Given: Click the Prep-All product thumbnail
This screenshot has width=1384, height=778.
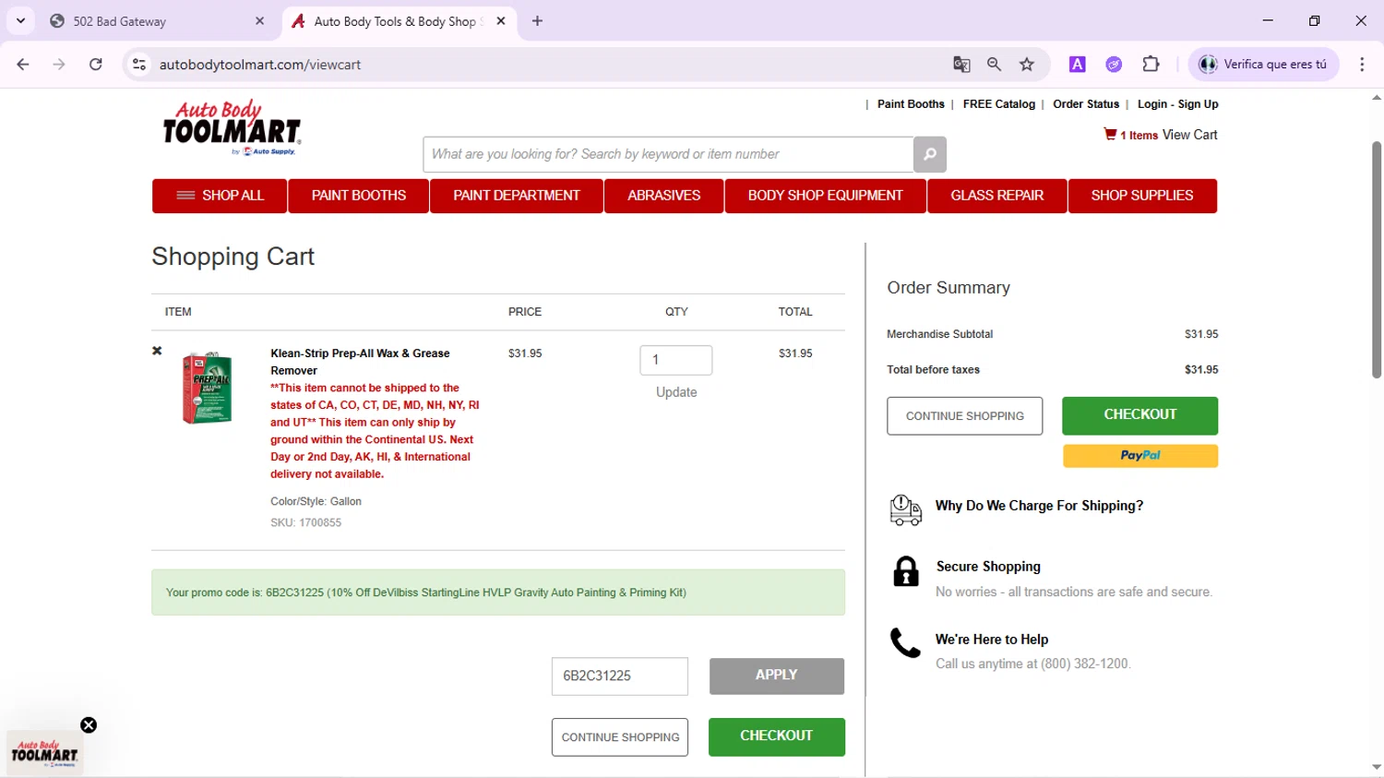Looking at the screenshot, I should click(x=207, y=388).
